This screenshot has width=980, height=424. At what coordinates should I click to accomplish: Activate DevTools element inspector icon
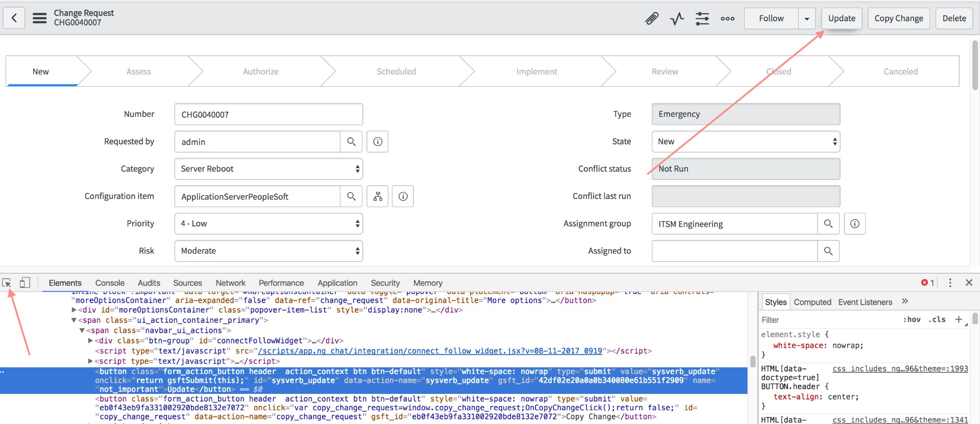coord(7,283)
